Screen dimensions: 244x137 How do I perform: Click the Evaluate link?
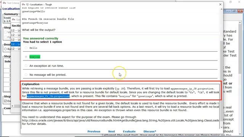(x=129, y=131)
